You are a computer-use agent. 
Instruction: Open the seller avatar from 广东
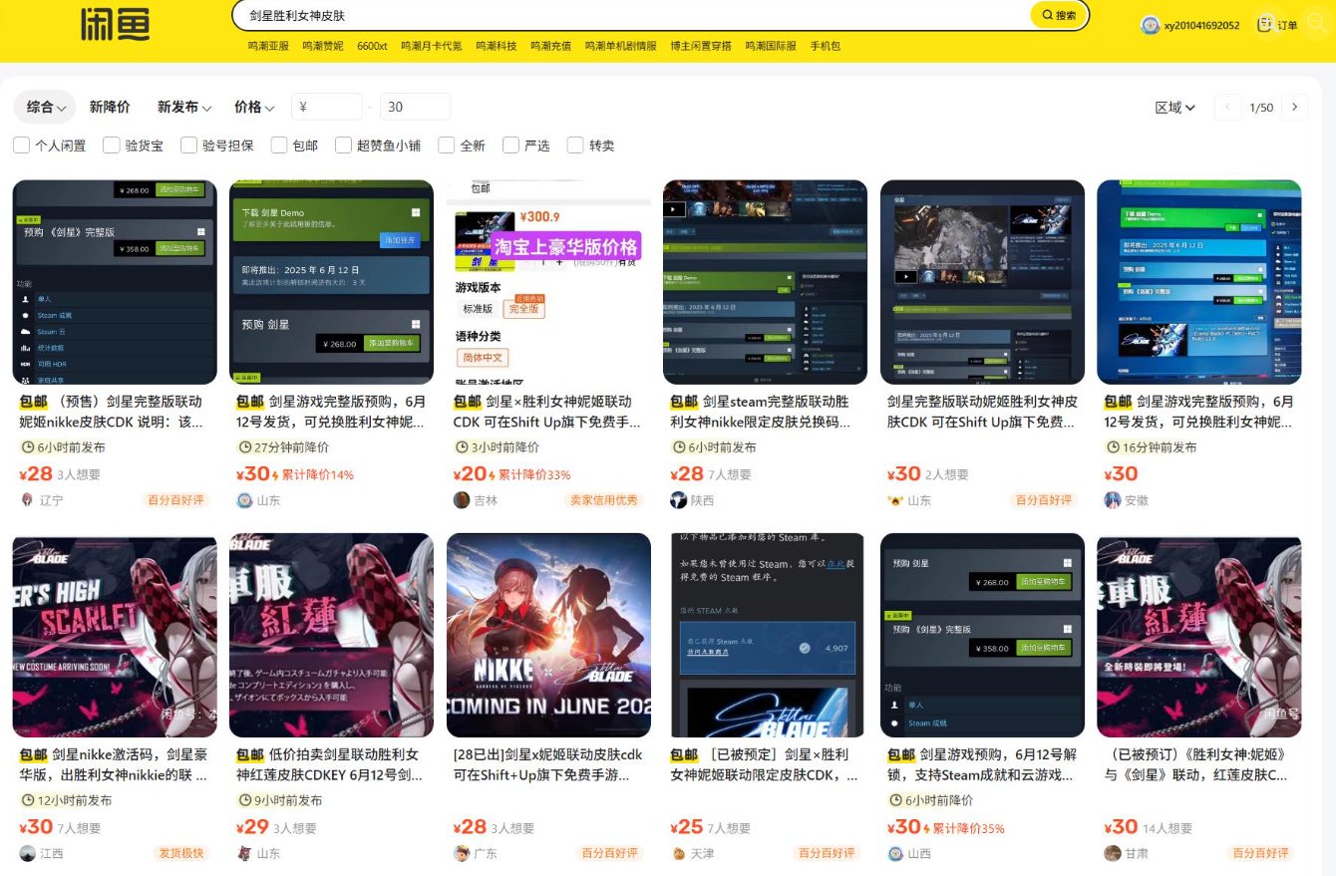pos(462,853)
